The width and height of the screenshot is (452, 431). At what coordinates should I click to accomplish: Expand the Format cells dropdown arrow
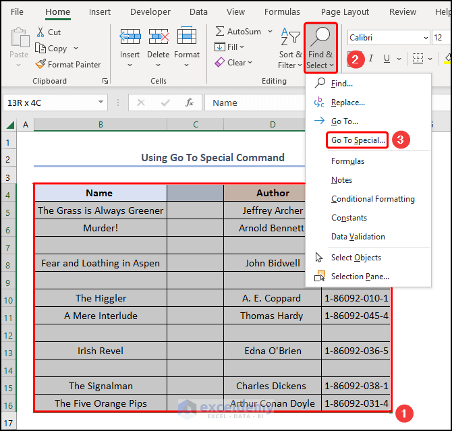pos(186,65)
